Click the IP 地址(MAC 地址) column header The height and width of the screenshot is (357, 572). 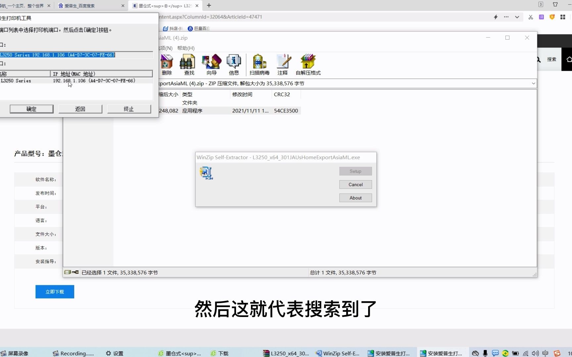pos(101,74)
